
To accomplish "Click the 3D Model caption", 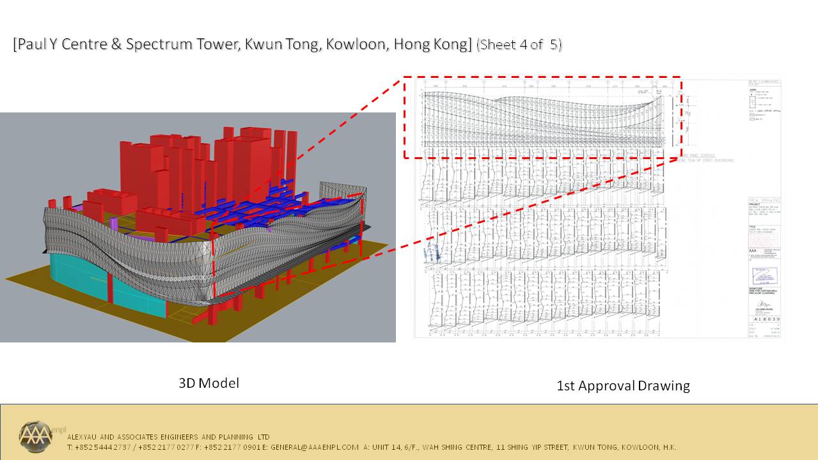I will tap(208, 383).
